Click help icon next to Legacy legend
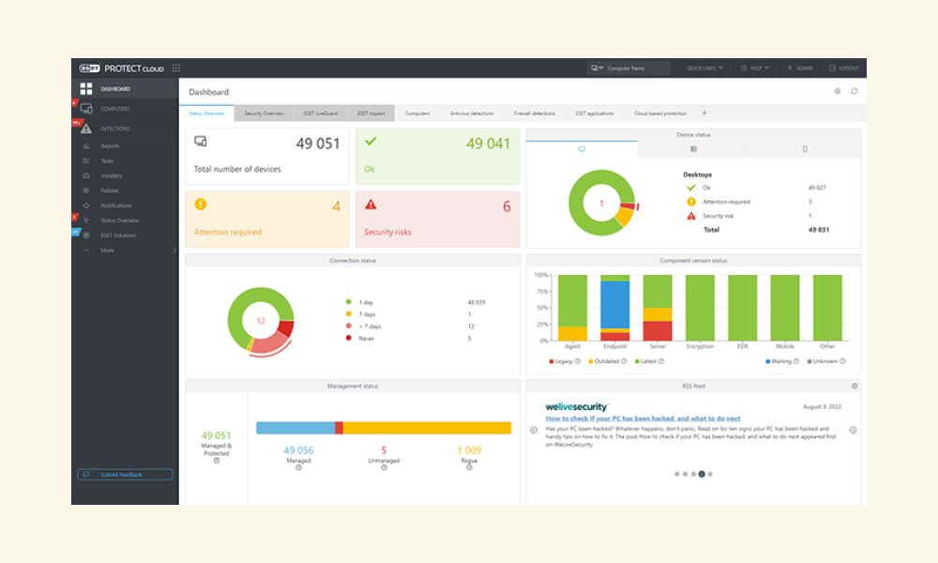The height and width of the screenshot is (563, 938). click(577, 361)
